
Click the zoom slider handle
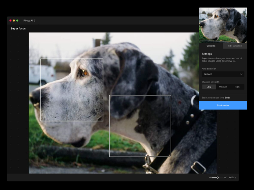click(x=217, y=177)
